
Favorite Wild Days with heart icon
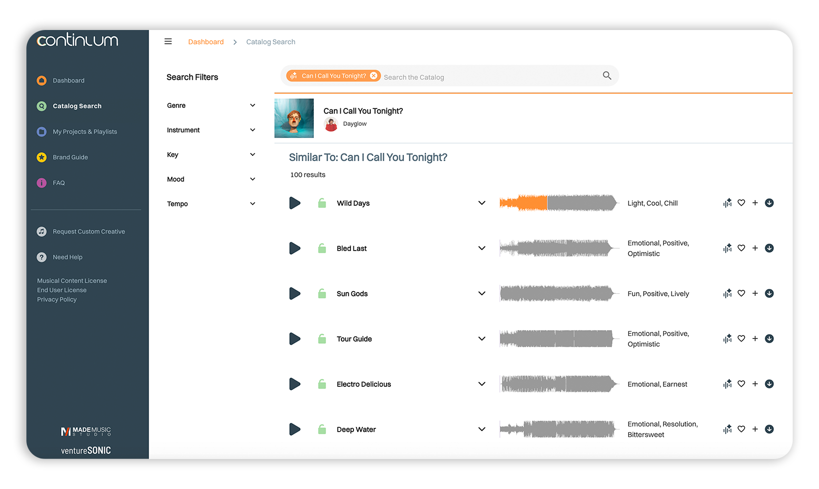(741, 203)
